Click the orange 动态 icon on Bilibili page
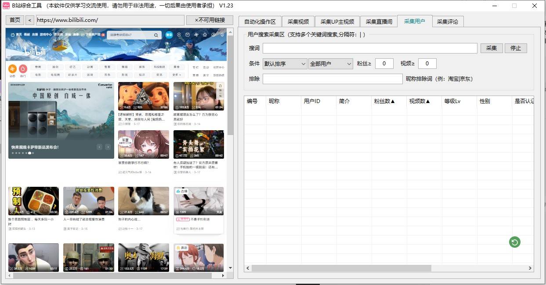 [12, 69]
